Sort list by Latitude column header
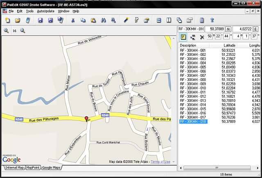Image resolution: width=262 pixels, height=178 pixels. 229,45
